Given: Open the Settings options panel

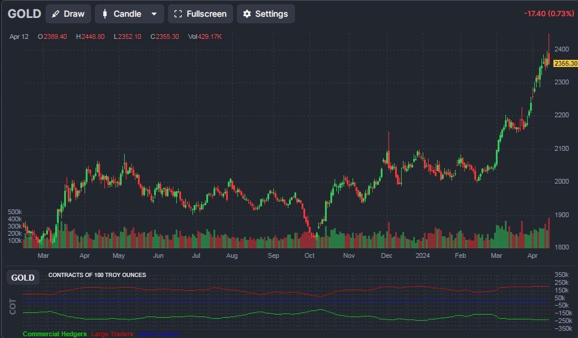Looking at the screenshot, I should pos(266,14).
